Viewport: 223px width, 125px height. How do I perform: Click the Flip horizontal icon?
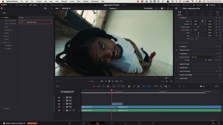[192, 39]
